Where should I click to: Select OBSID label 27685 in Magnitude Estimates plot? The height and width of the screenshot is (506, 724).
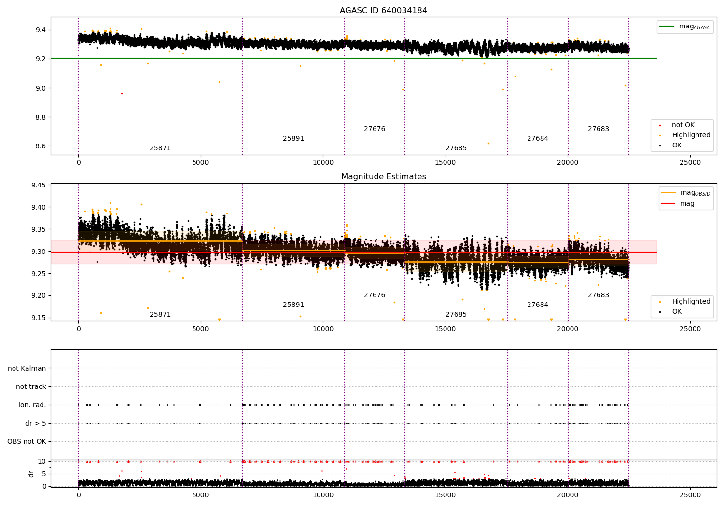pos(456,315)
